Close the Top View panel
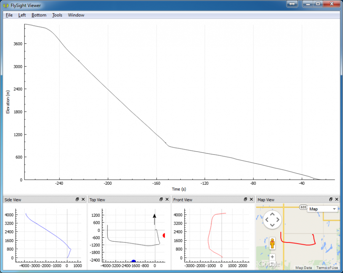Screen dimensions: 343x273 pyautogui.click(x=167, y=199)
